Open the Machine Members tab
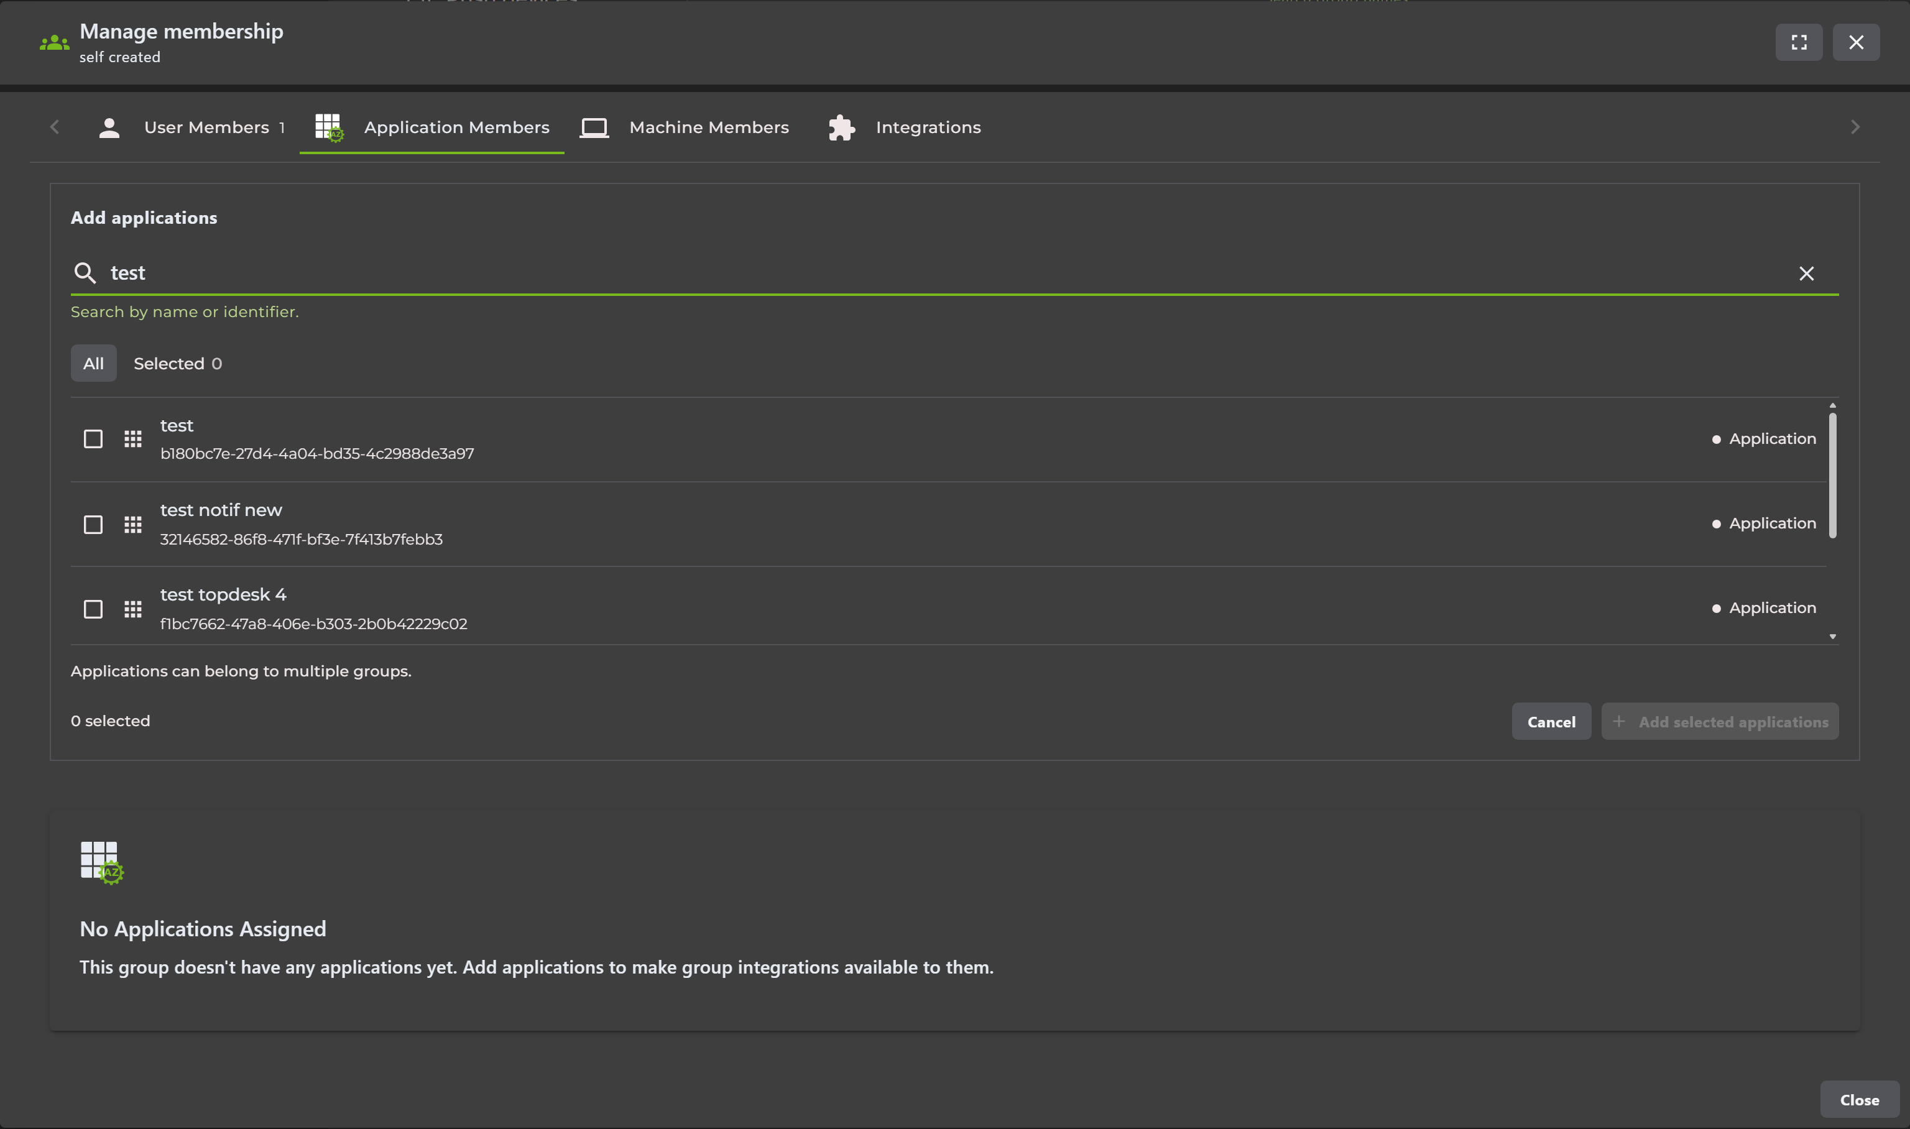The image size is (1910, 1129). pyautogui.click(x=685, y=128)
